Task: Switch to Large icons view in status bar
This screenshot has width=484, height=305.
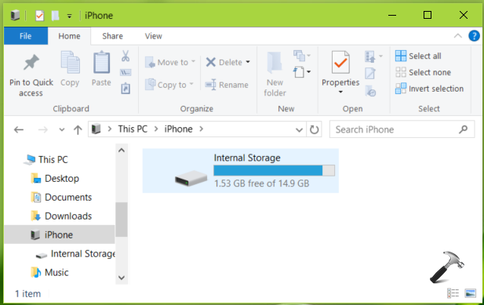Action: [x=471, y=293]
